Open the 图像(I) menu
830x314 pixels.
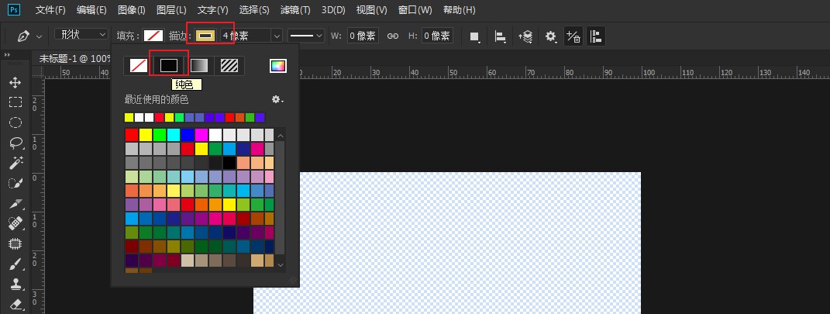point(131,10)
